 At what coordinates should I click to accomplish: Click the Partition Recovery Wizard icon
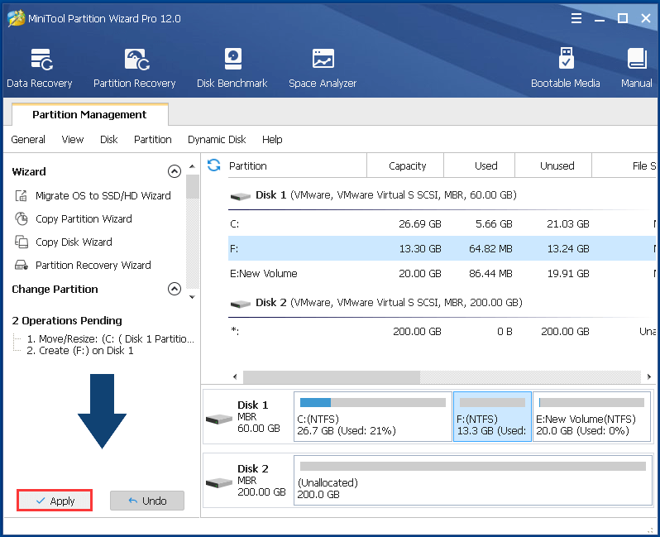[x=22, y=266]
